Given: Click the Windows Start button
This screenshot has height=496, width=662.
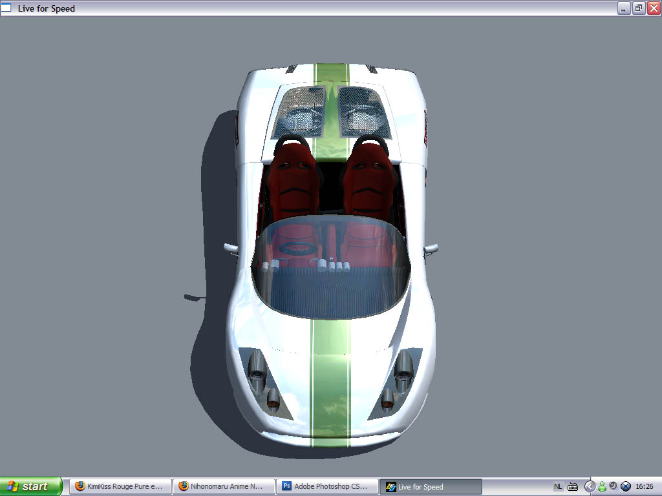Looking at the screenshot, I should (x=31, y=486).
